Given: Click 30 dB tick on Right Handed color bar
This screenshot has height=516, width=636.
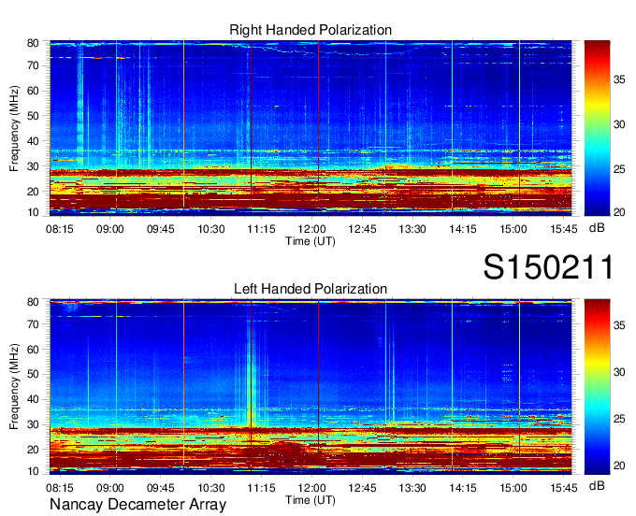Looking at the screenshot, I should coord(619,124).
